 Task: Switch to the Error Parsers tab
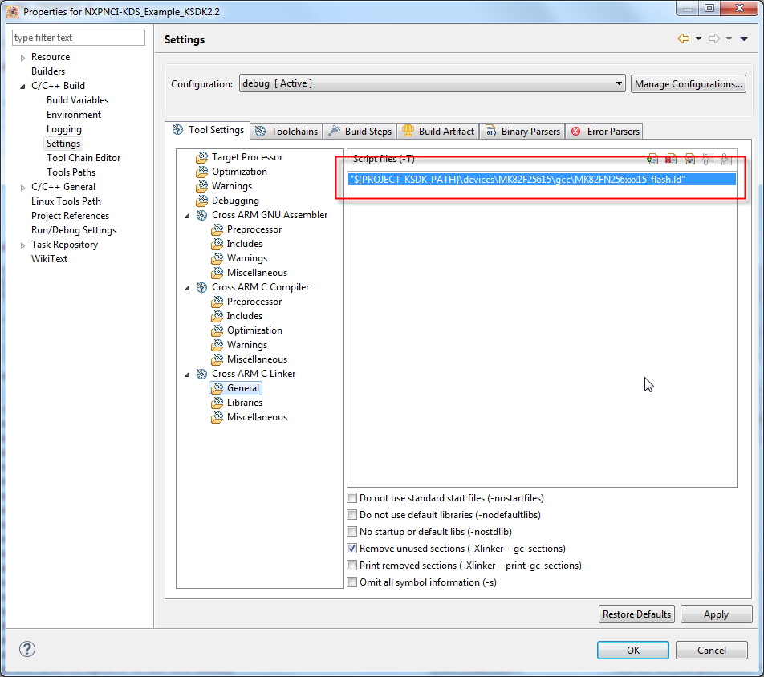604,131
